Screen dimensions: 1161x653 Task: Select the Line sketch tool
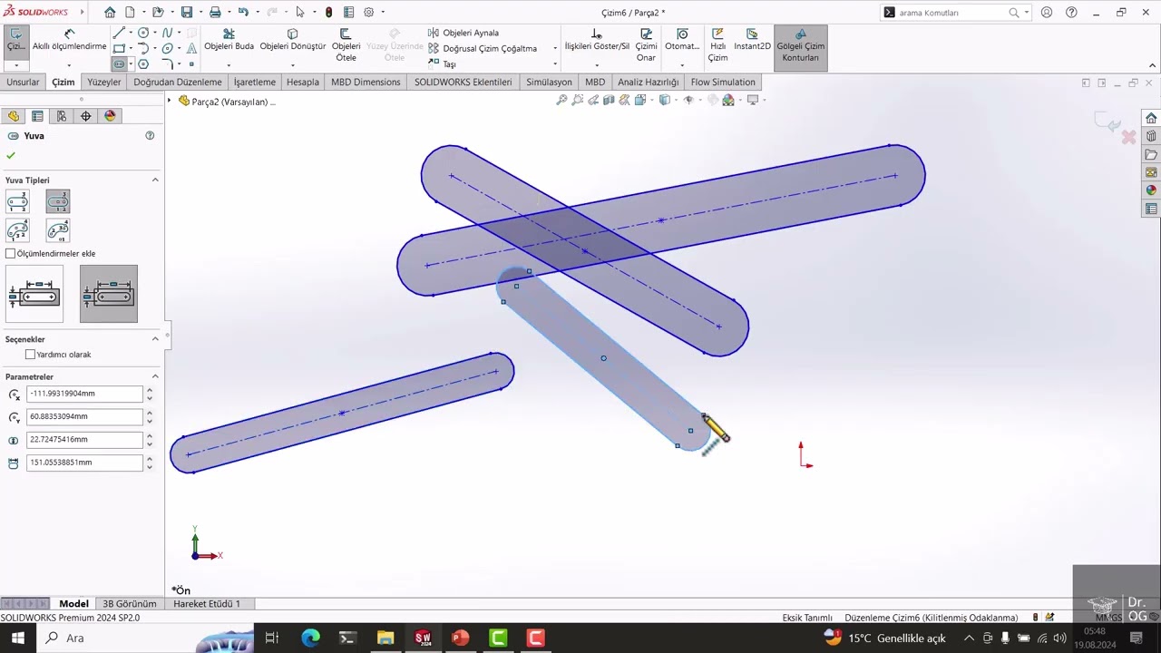pyautogui.click(x=119, y=33)
